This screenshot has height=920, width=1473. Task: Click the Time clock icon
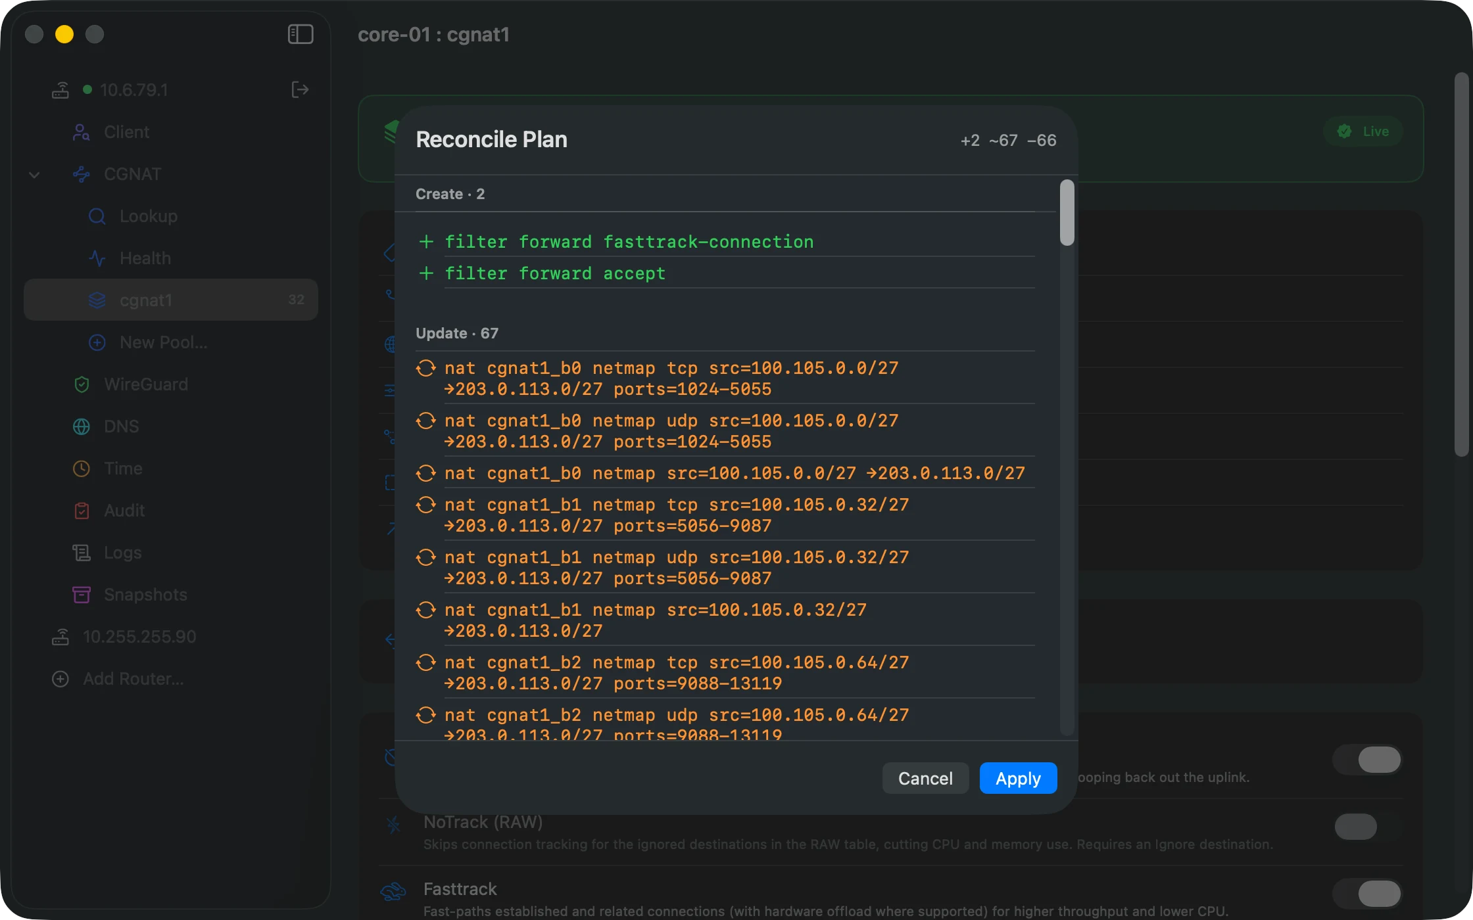82,469
